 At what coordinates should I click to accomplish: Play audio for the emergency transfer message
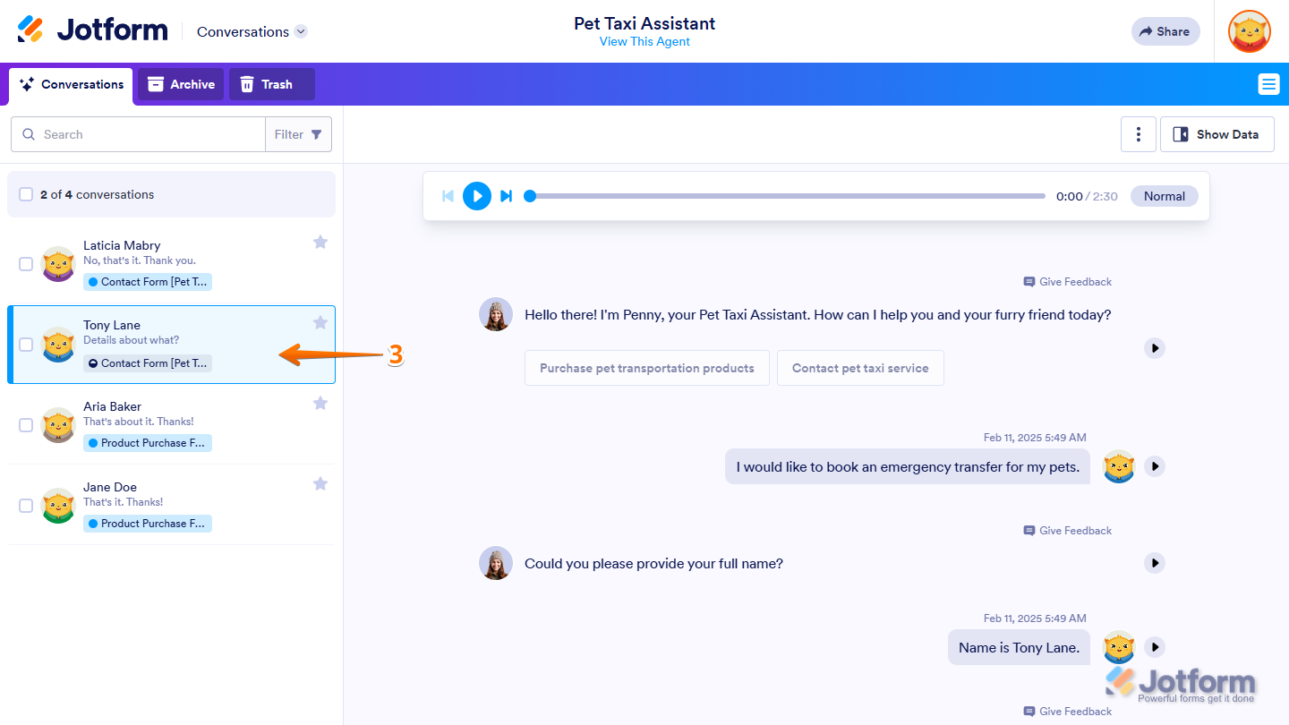pos(1155,466)
